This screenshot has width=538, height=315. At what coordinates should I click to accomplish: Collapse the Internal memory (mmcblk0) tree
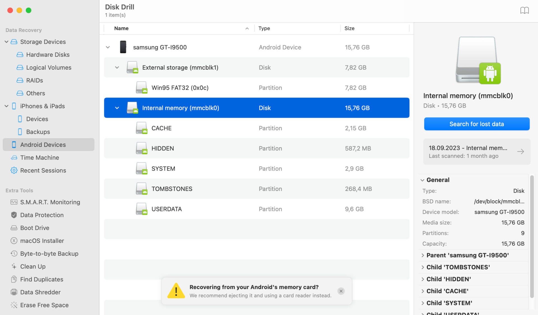(x=117, y=108)
